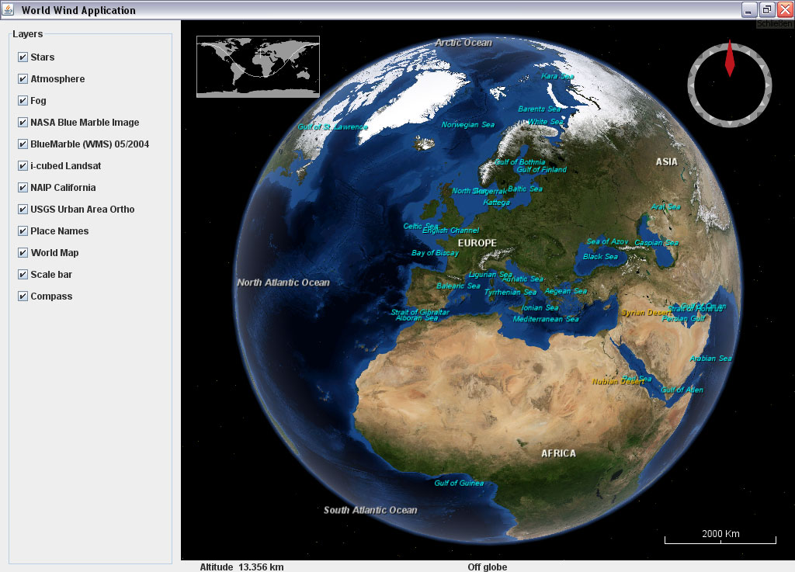Disable the Compass layer checkbox

pos(23,296)
